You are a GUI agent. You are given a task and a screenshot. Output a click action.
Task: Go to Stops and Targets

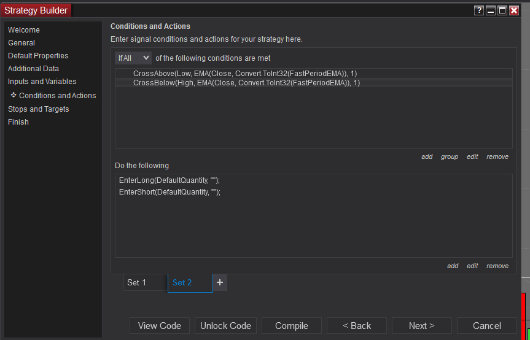point(39,109)
